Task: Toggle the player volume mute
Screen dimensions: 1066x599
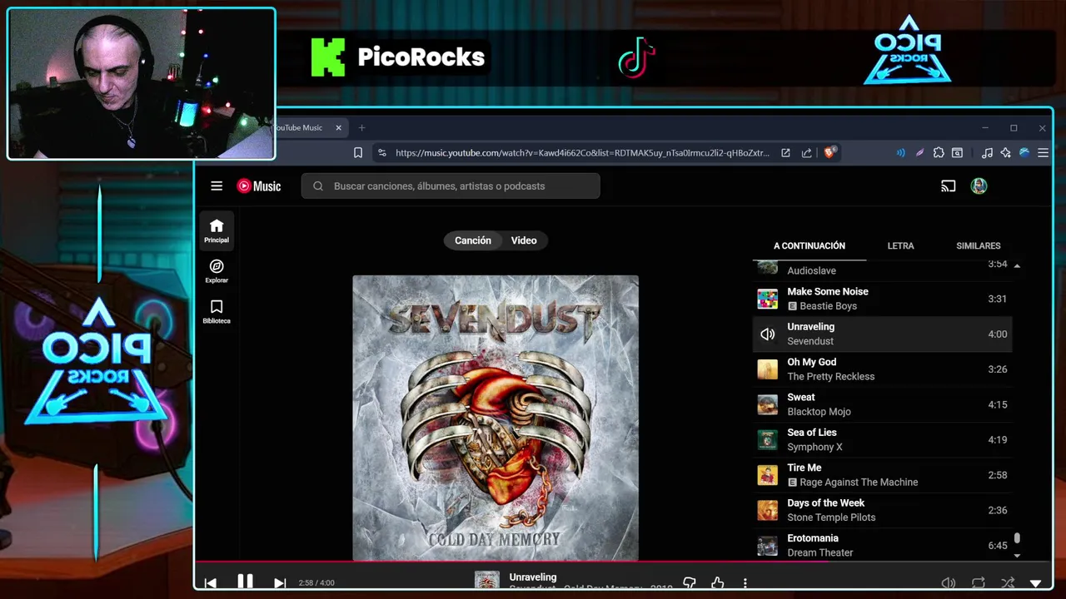Action: pyautogui.click(x=948, y=583)
